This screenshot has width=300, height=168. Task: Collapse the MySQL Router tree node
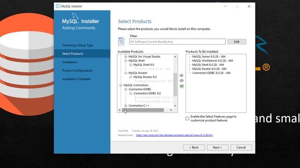tap(126, 73)
